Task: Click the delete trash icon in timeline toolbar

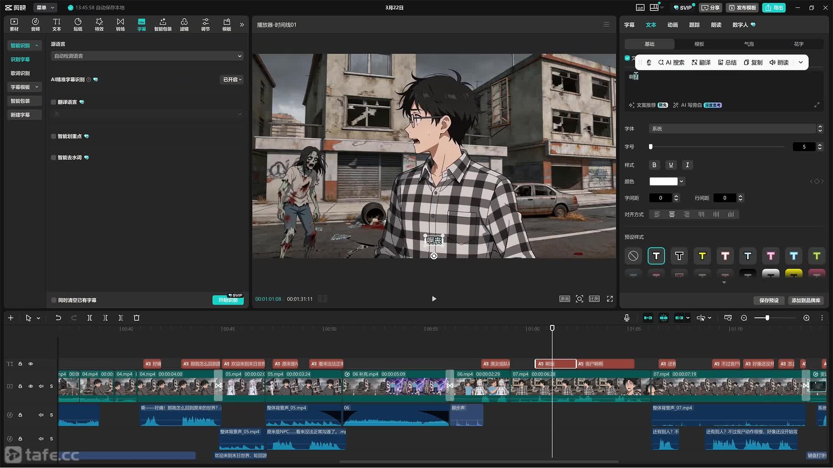Action: [136, 318]
